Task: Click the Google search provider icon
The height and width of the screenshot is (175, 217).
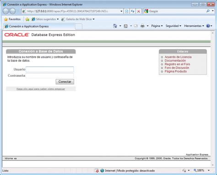Action: pos(146,11)
